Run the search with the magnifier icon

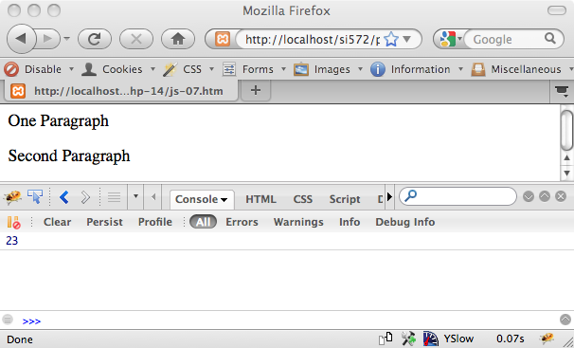pos(550,38)
